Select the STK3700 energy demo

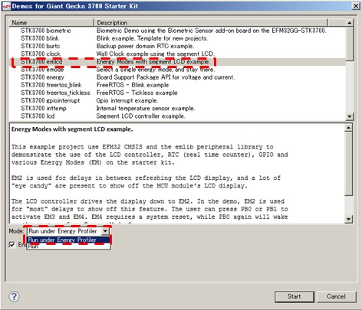pos(42,77)
